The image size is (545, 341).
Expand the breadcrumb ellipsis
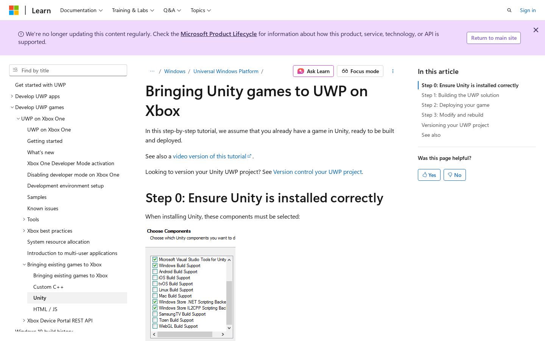(152, 71)
